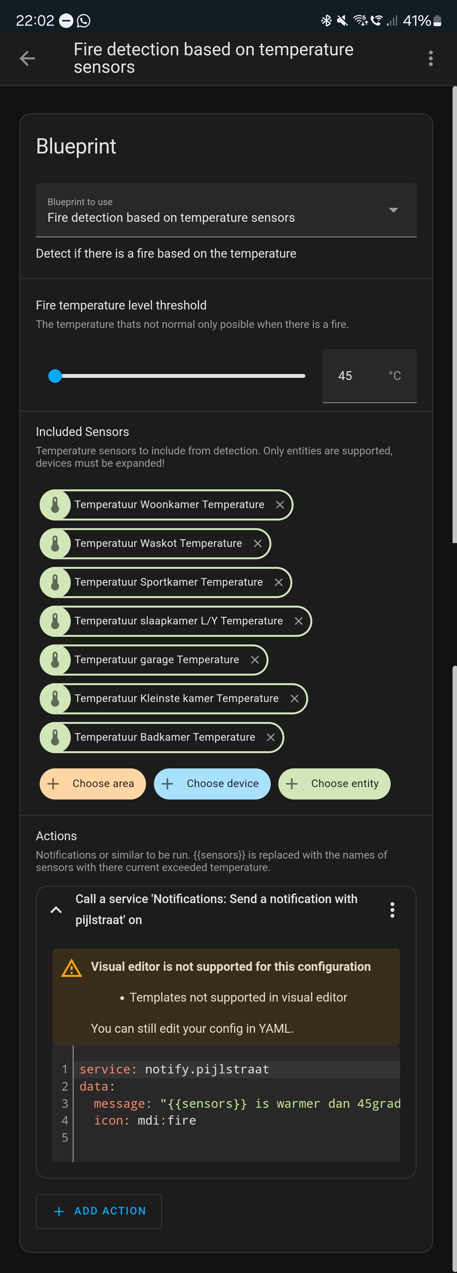The image size is (457, 1273).
Task: Open the three-dot menu in the top bar
Action: 430,58
